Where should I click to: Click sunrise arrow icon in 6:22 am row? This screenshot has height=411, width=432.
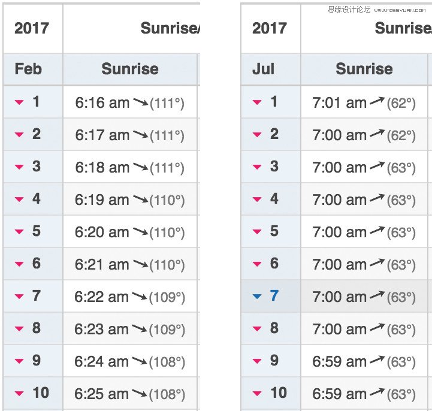coord(140,297)
